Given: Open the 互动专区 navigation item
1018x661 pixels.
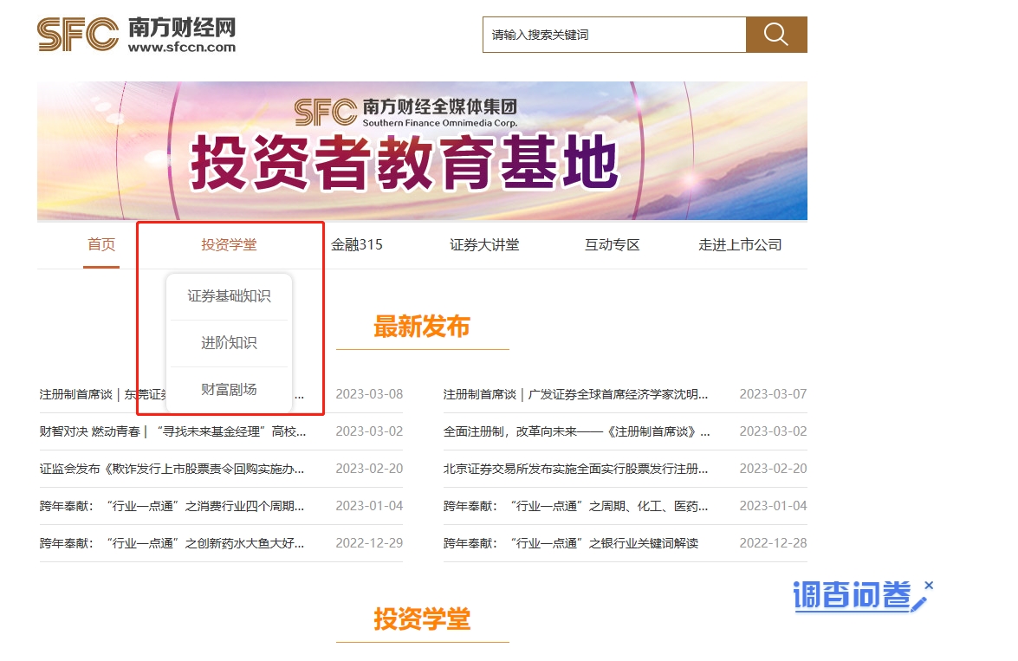Looking at the screenshot, I should [613, 245].
